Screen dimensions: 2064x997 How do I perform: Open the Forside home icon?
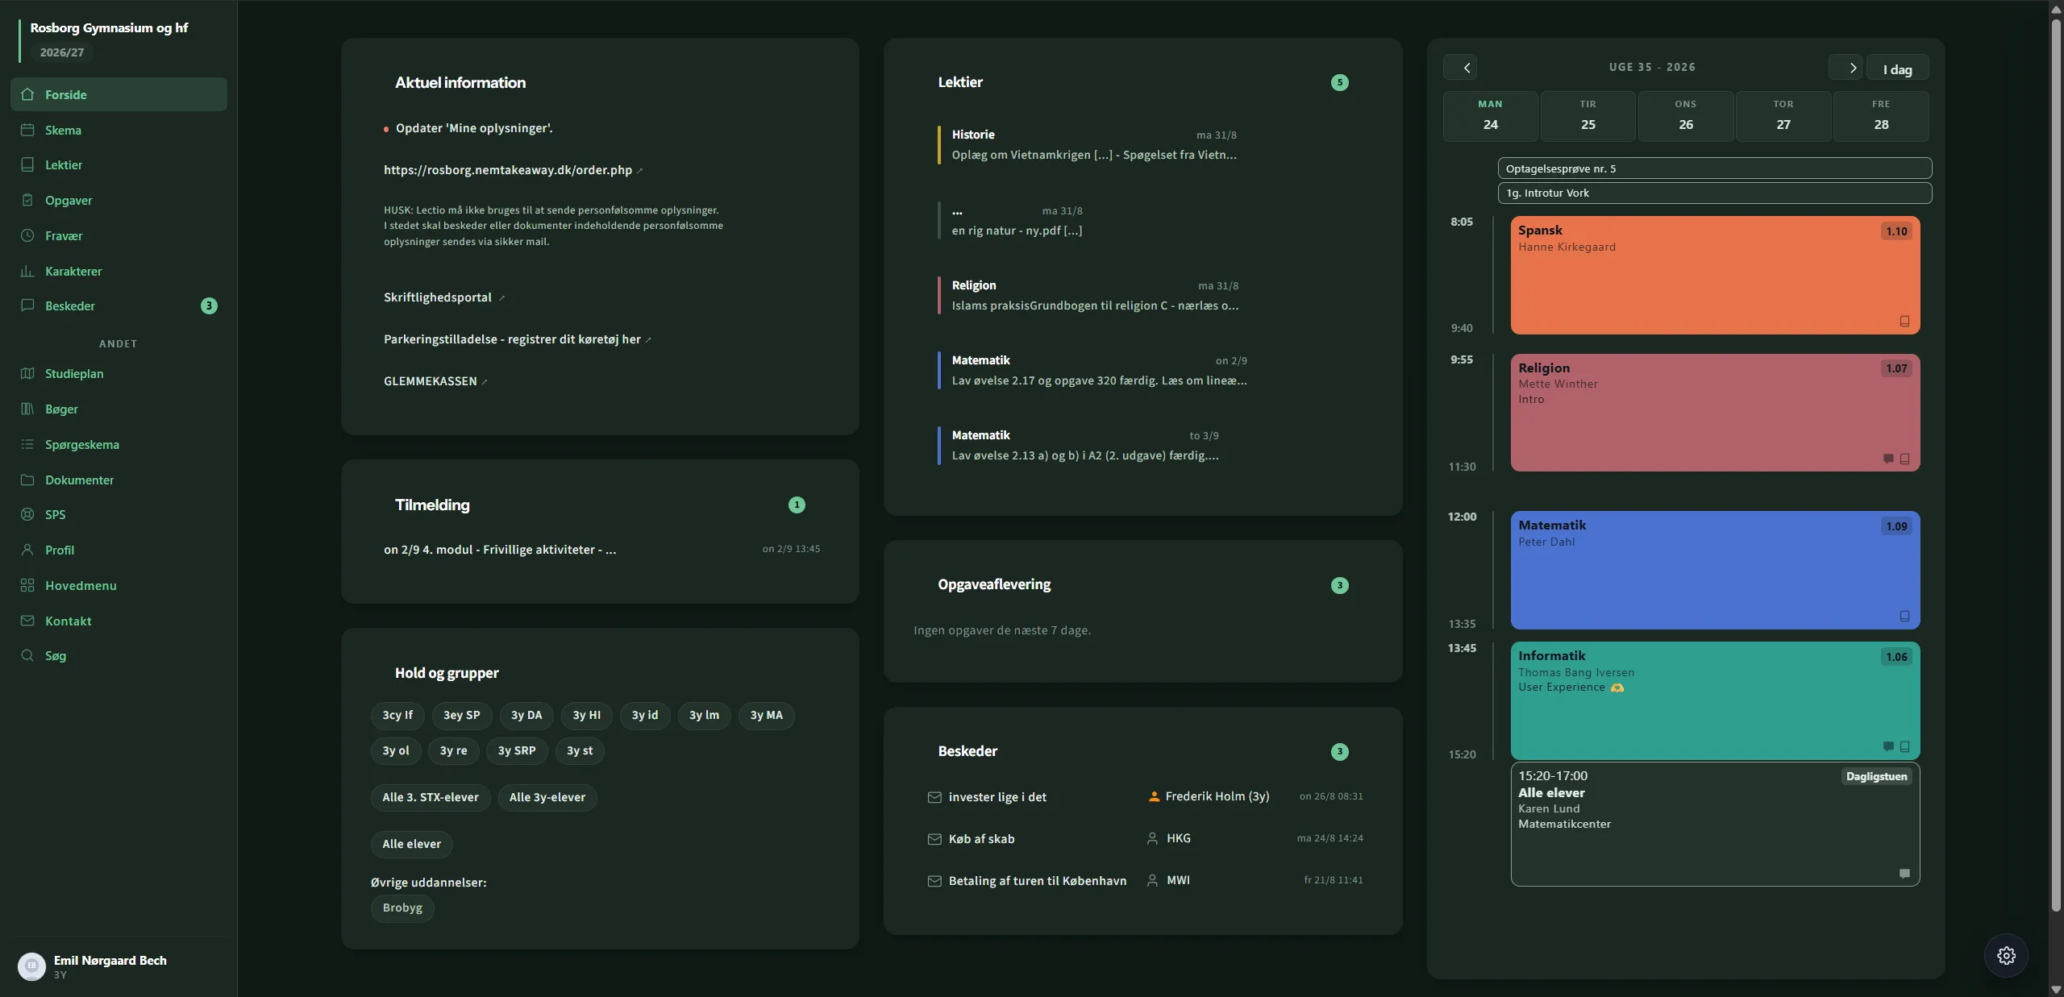[27, 94]
